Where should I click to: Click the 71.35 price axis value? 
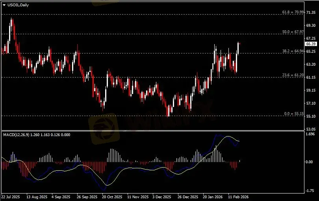pyautogui.click(x=311, y=13)
